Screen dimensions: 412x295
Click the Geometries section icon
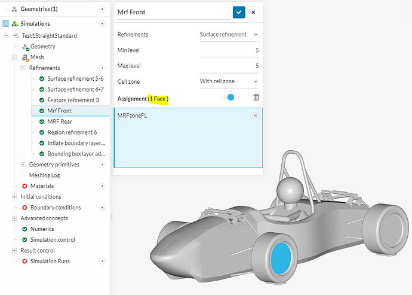click(x=15, y=9)
